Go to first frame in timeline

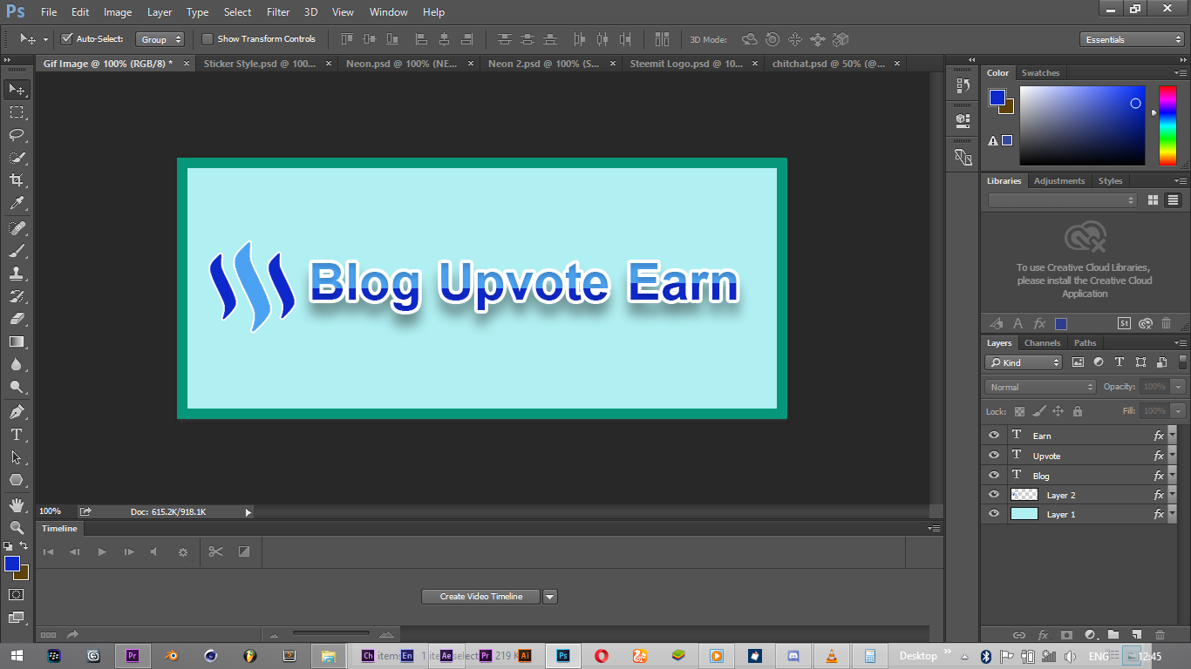(49, 551)
